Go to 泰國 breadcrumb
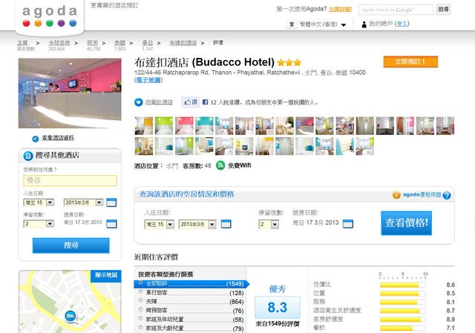 coord(119,43)
